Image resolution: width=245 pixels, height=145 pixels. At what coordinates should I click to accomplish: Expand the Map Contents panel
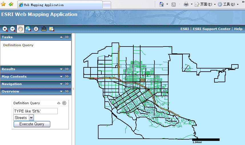pos(61,76)
